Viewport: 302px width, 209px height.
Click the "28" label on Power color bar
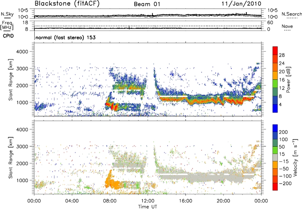(282, 55)
